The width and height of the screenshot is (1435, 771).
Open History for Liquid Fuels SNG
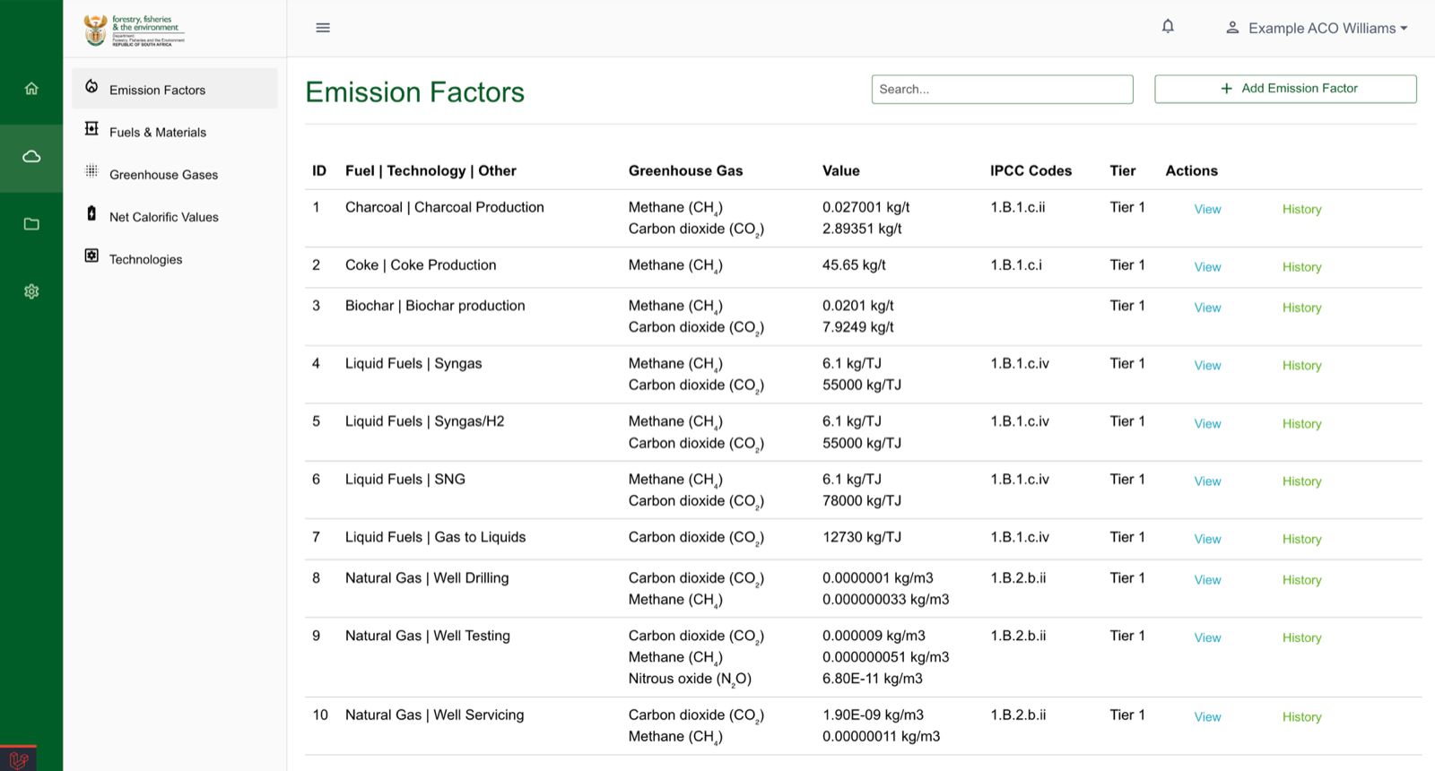[x=1301, y=481]
